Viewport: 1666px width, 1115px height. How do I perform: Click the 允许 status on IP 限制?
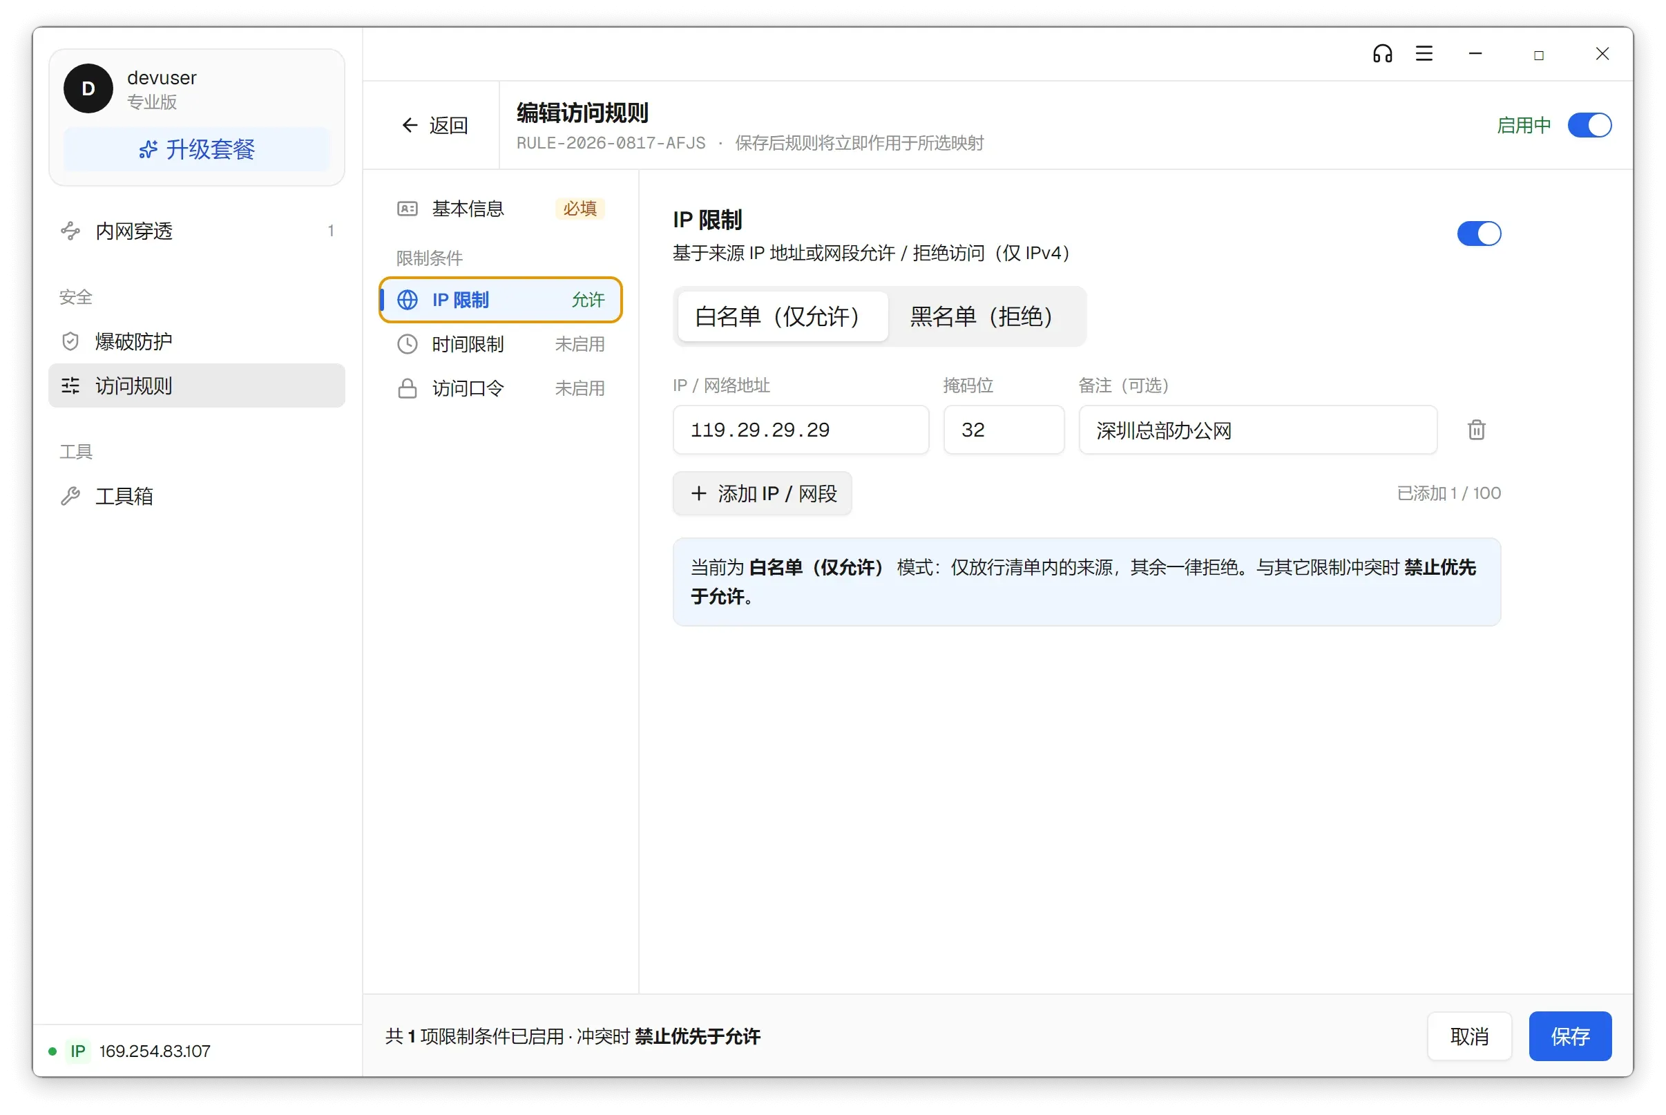(588, 300)
